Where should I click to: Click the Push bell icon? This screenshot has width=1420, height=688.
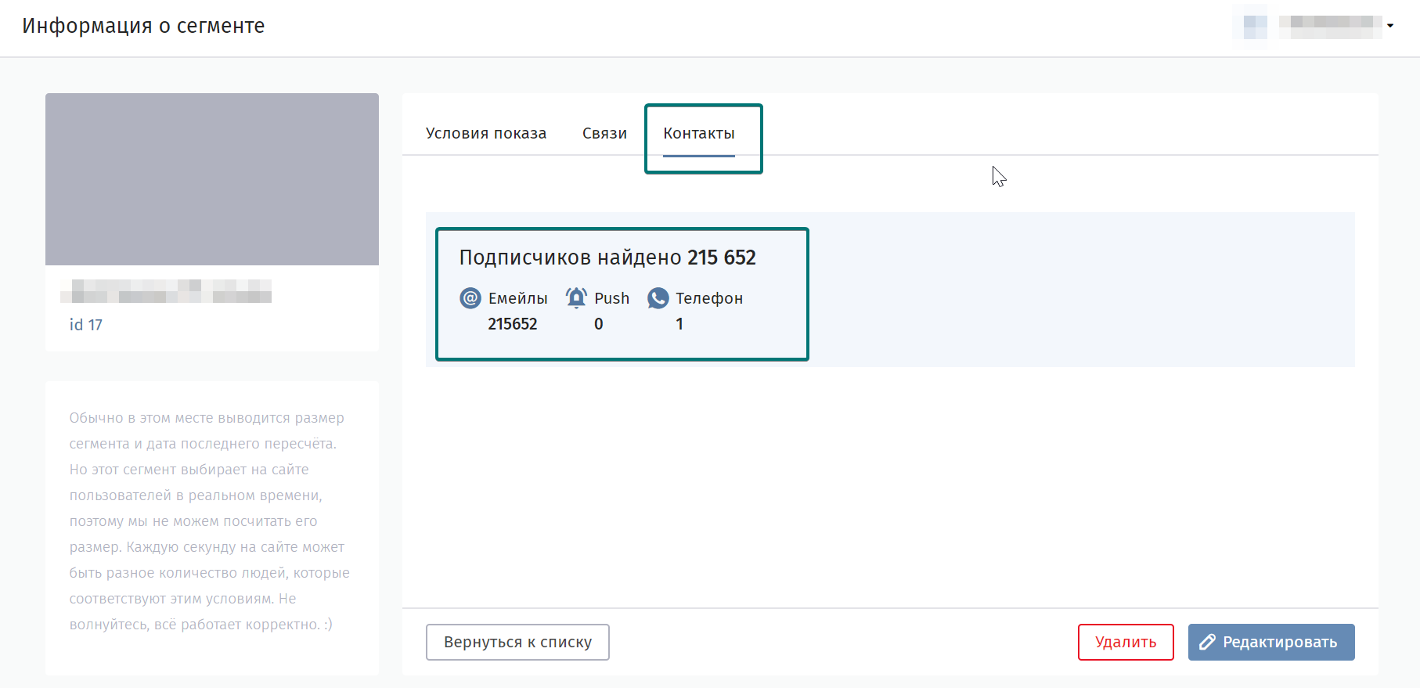point(576,297)
